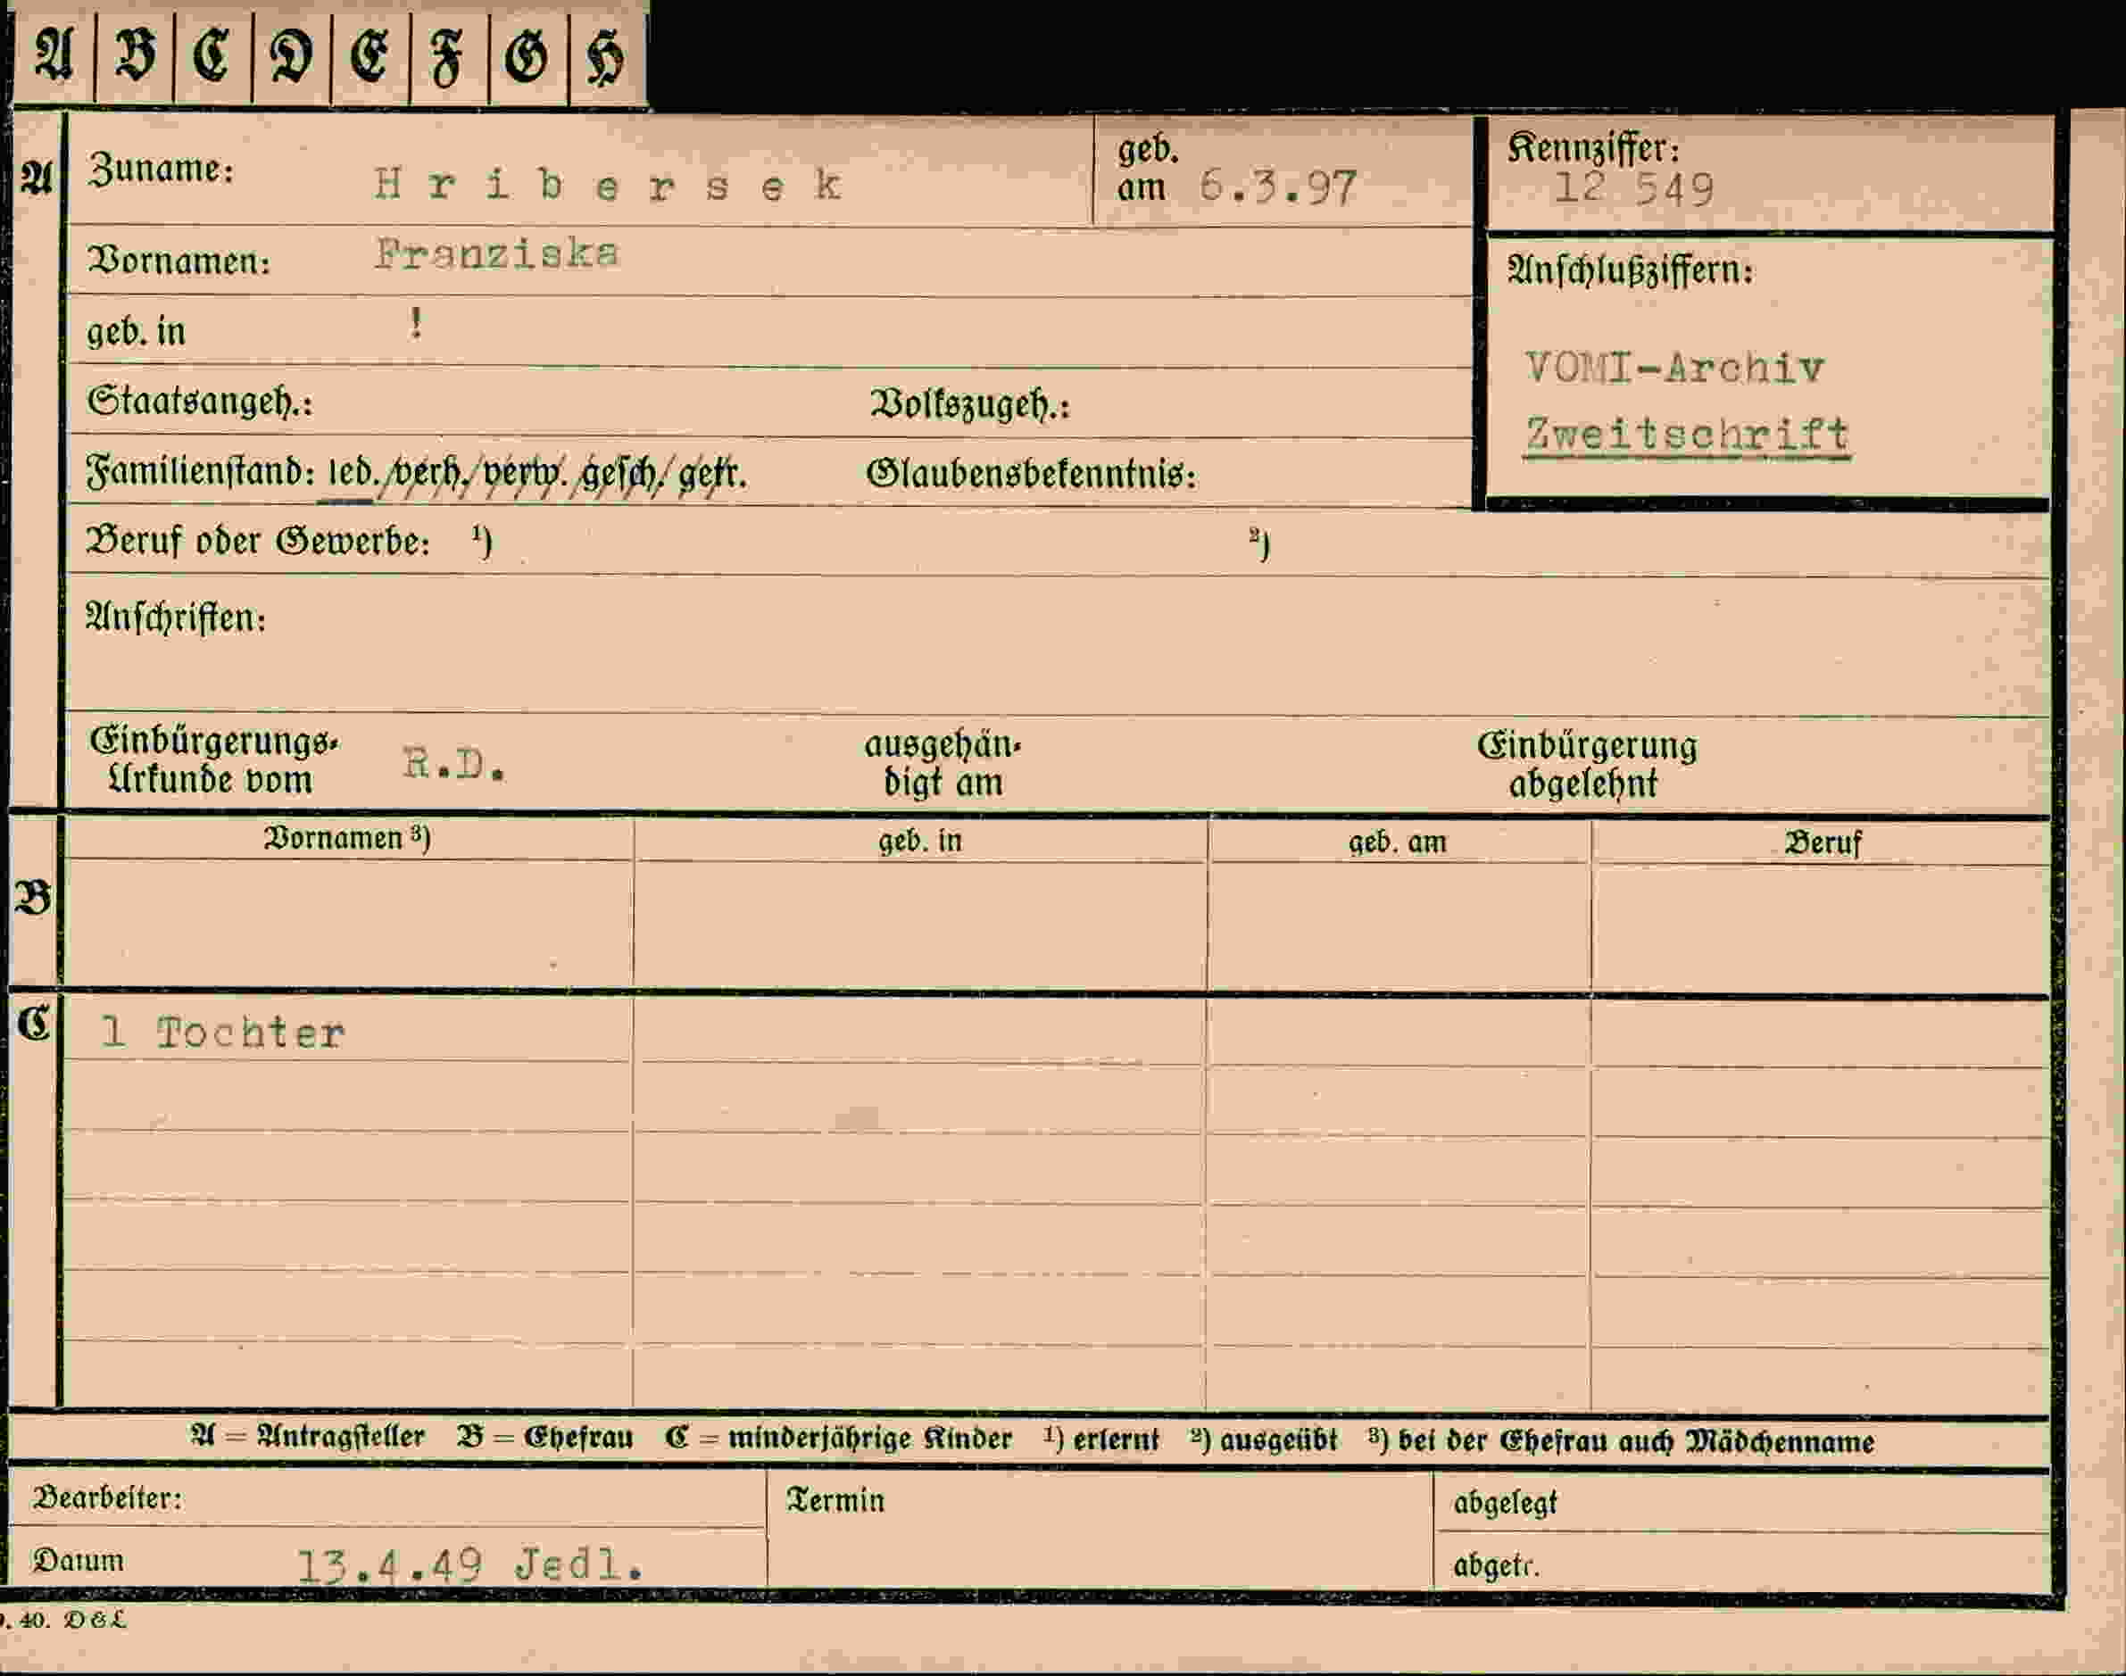Click the 'Termin' label
This screenshot has height=1676, width=2126.
[x=836, y=1500]
